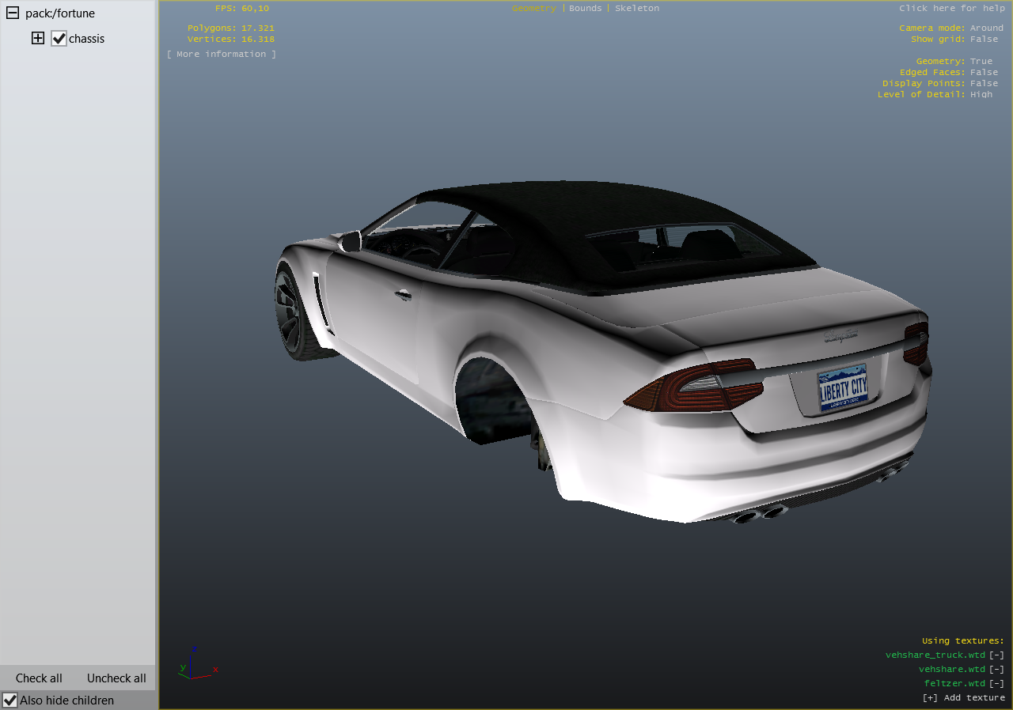Remove the vehshare.wtd texture
This screenshot has height=710, width=1013.
tap(996, 669)
